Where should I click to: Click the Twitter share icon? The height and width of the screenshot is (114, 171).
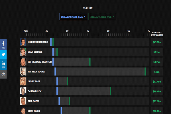click(3, 54)
